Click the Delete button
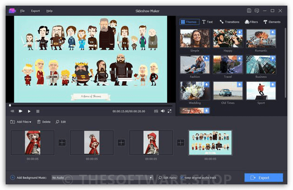 44,122
